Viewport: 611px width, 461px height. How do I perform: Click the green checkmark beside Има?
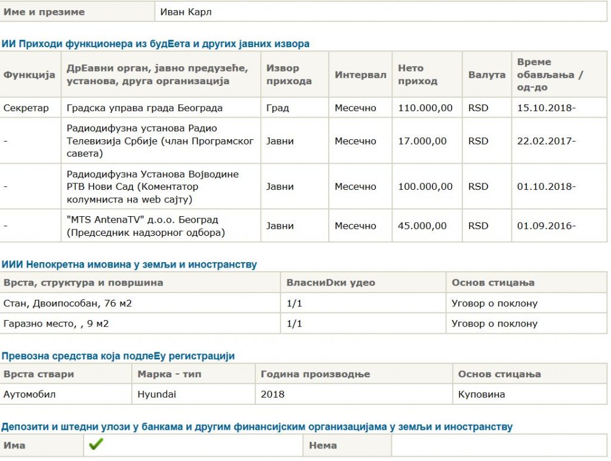(x=95, y=444)
